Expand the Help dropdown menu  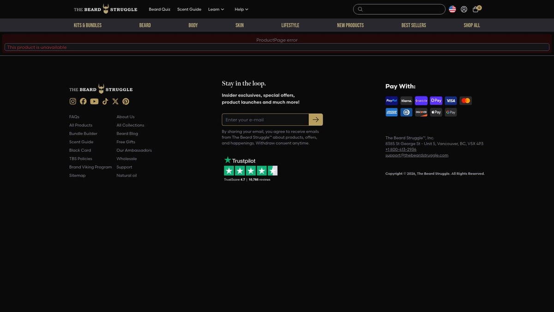tap(241, 9)
